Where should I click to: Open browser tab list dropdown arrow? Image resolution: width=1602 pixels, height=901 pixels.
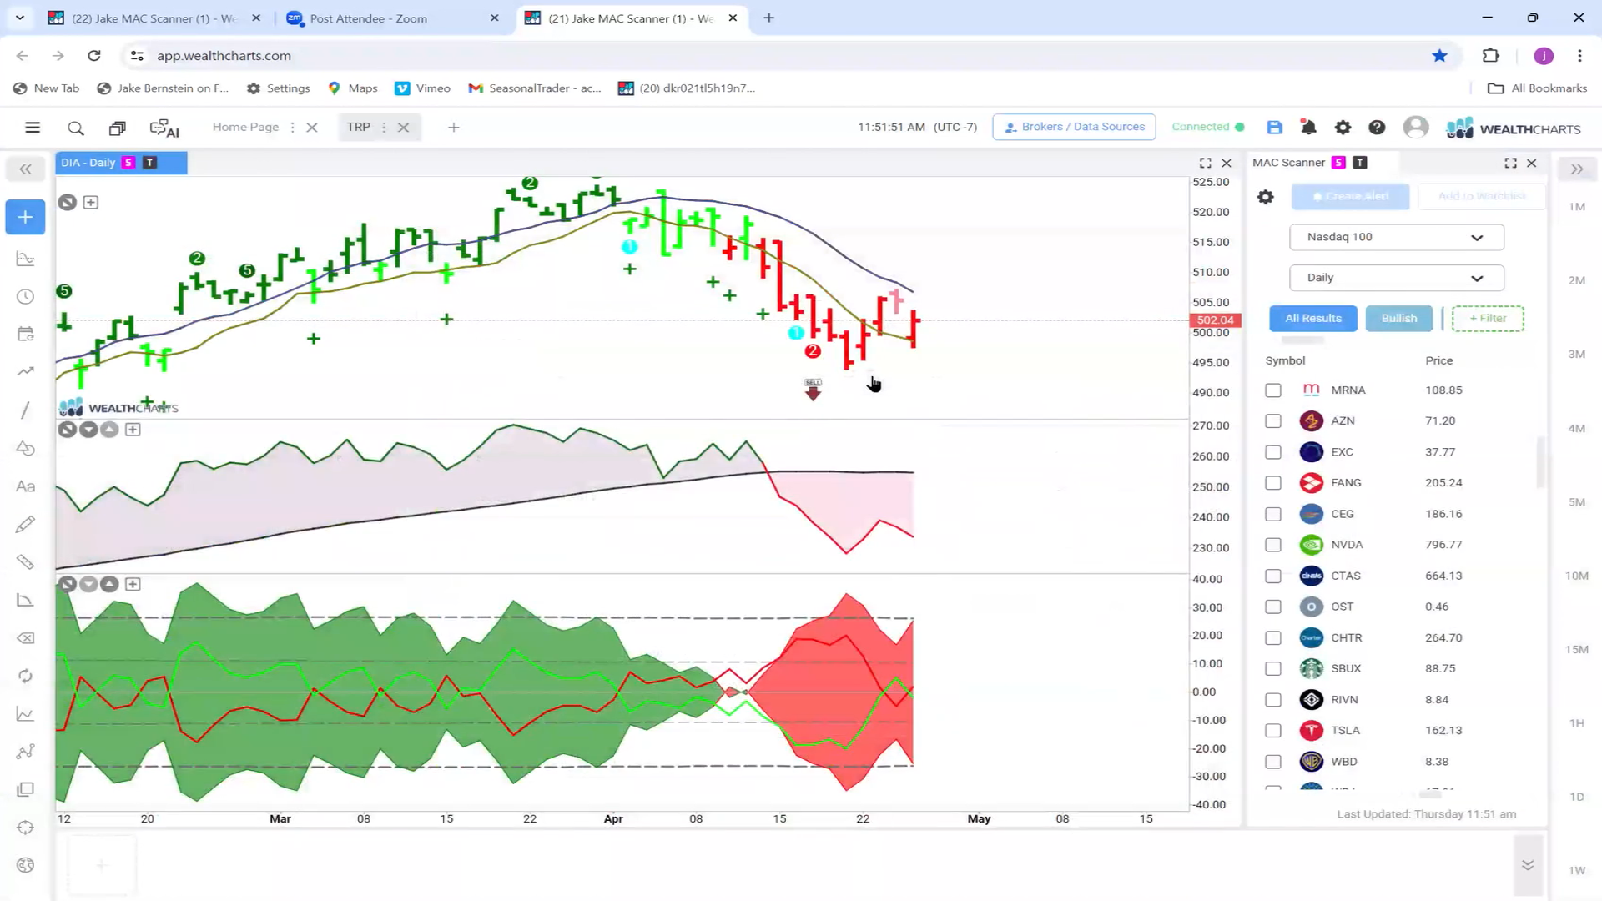[x=19, y=18]
